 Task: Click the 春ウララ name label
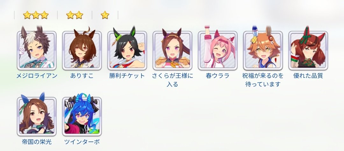point(218,76)
